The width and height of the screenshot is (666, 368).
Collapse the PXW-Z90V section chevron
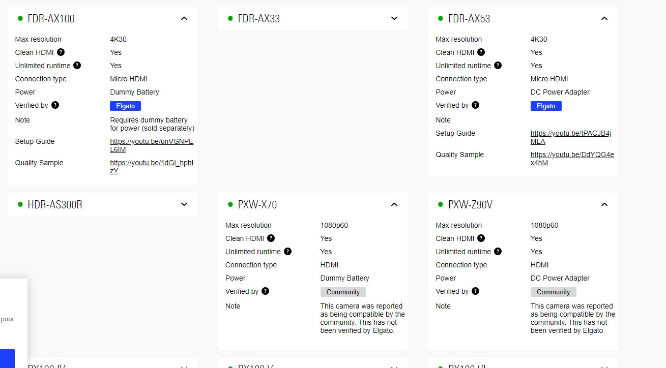coord(604,205)
